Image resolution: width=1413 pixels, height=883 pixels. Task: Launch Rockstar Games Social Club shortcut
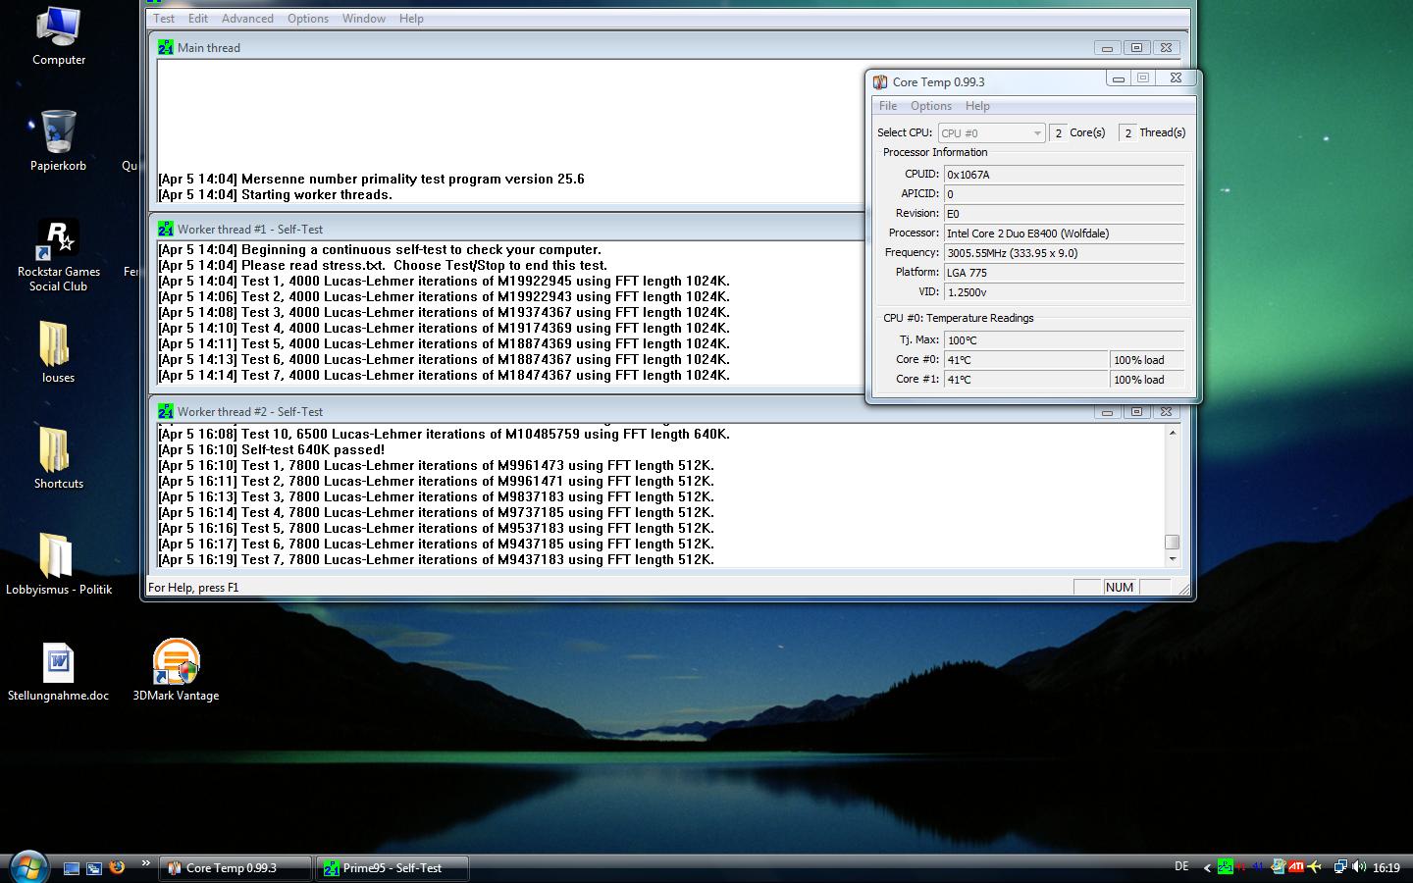58,255
